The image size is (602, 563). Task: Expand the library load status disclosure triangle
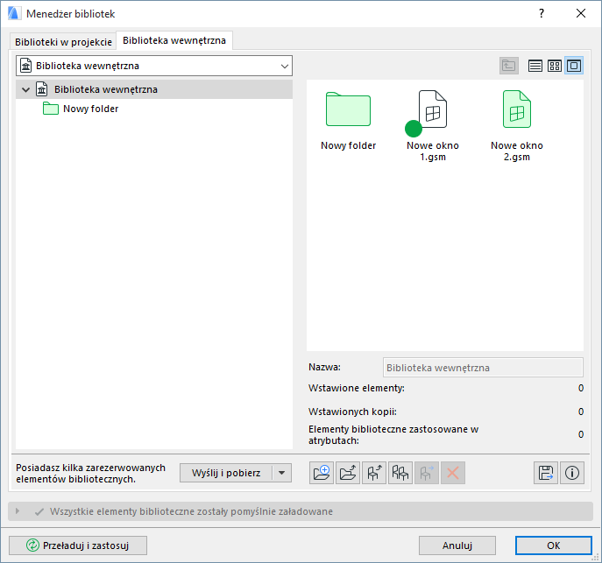pyautogui.click(x=18, y=511)
